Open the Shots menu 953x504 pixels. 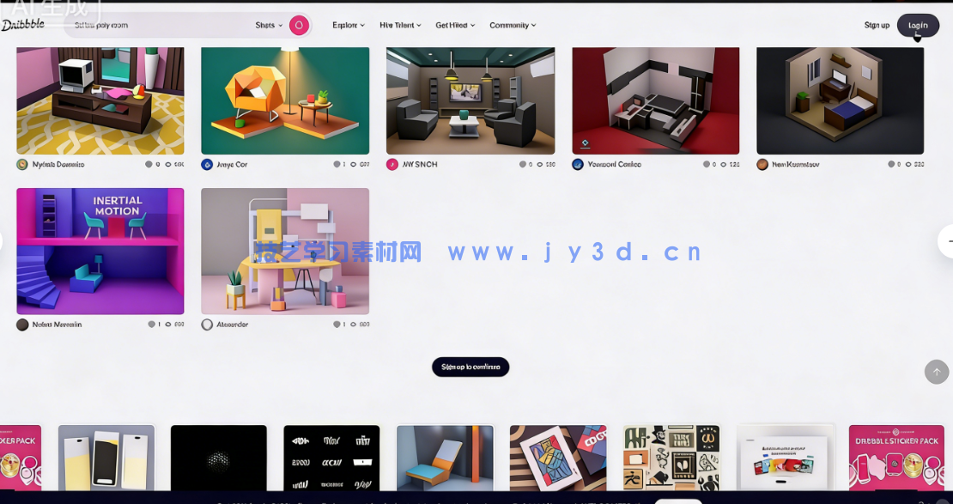coord(266,25)
